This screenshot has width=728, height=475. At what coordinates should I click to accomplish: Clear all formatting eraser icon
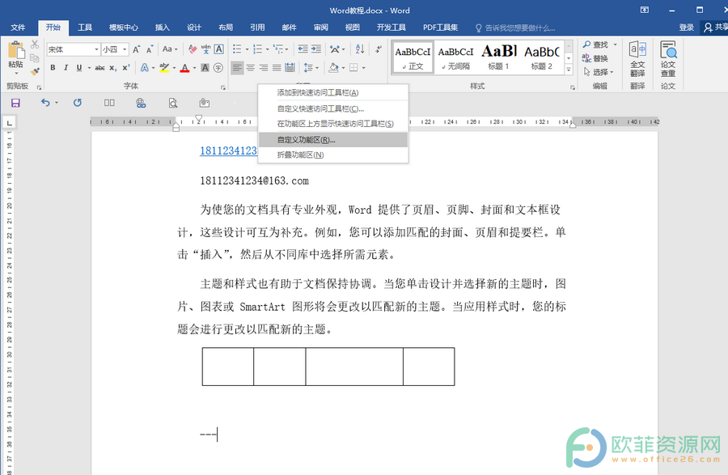193,49
